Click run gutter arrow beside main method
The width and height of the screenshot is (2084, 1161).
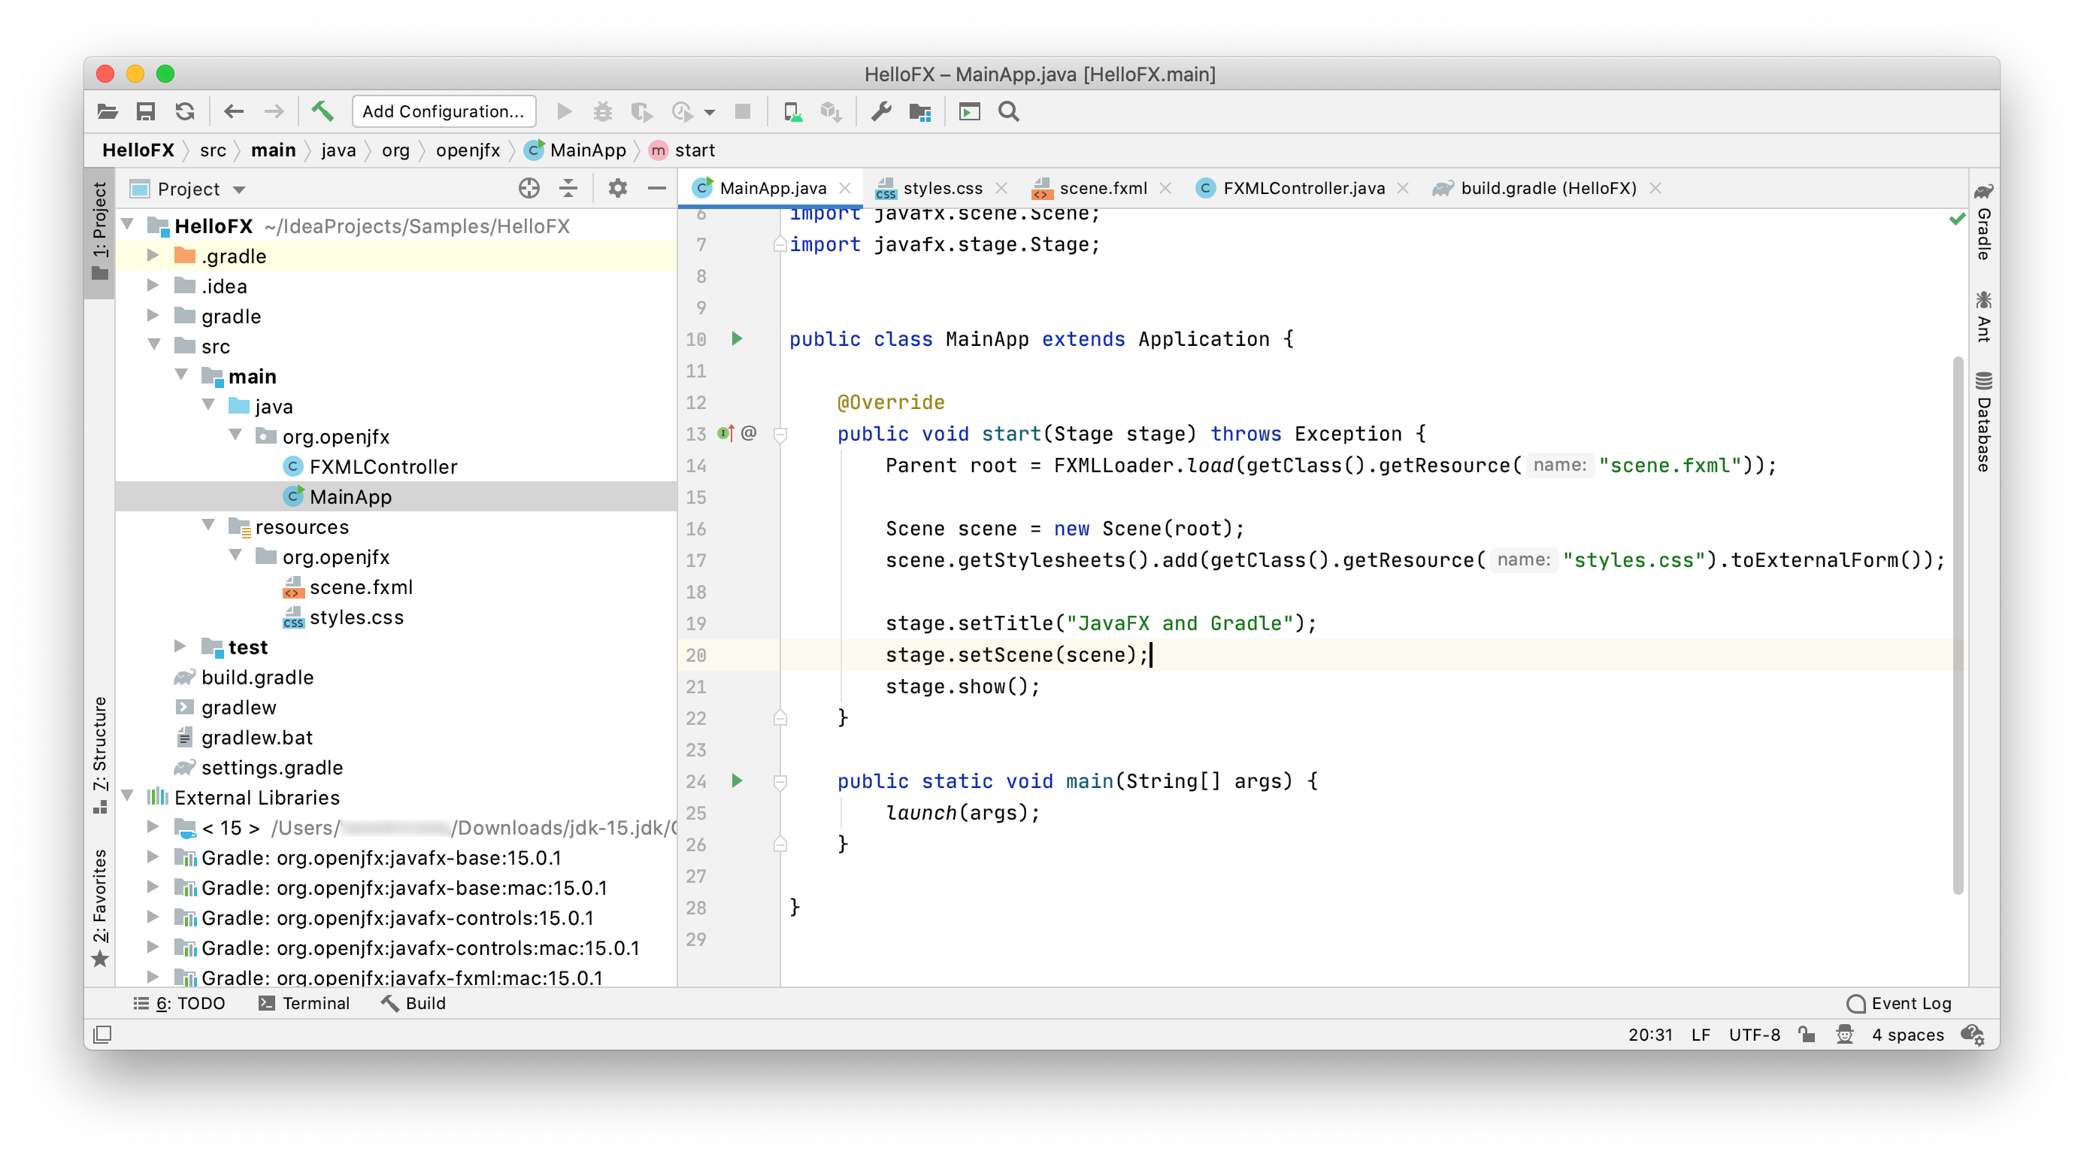[736, 781]
